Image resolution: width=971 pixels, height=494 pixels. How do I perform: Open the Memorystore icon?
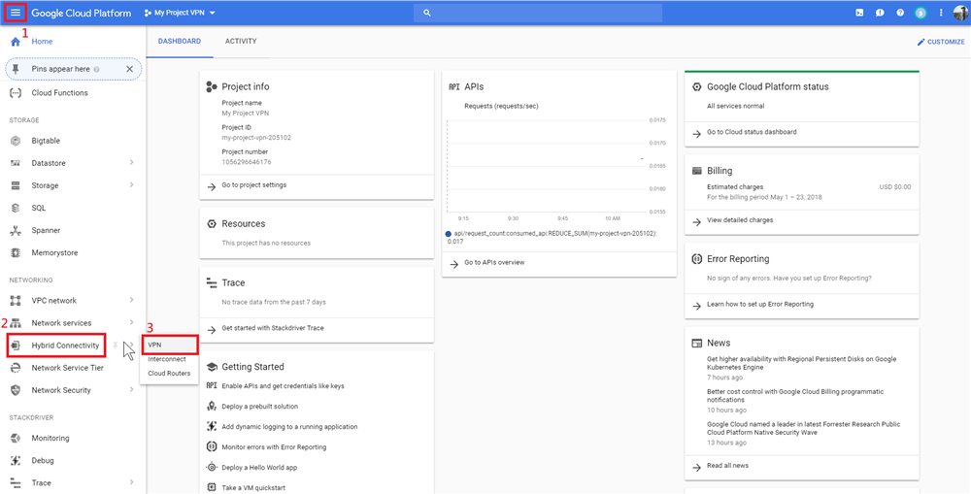16,252
